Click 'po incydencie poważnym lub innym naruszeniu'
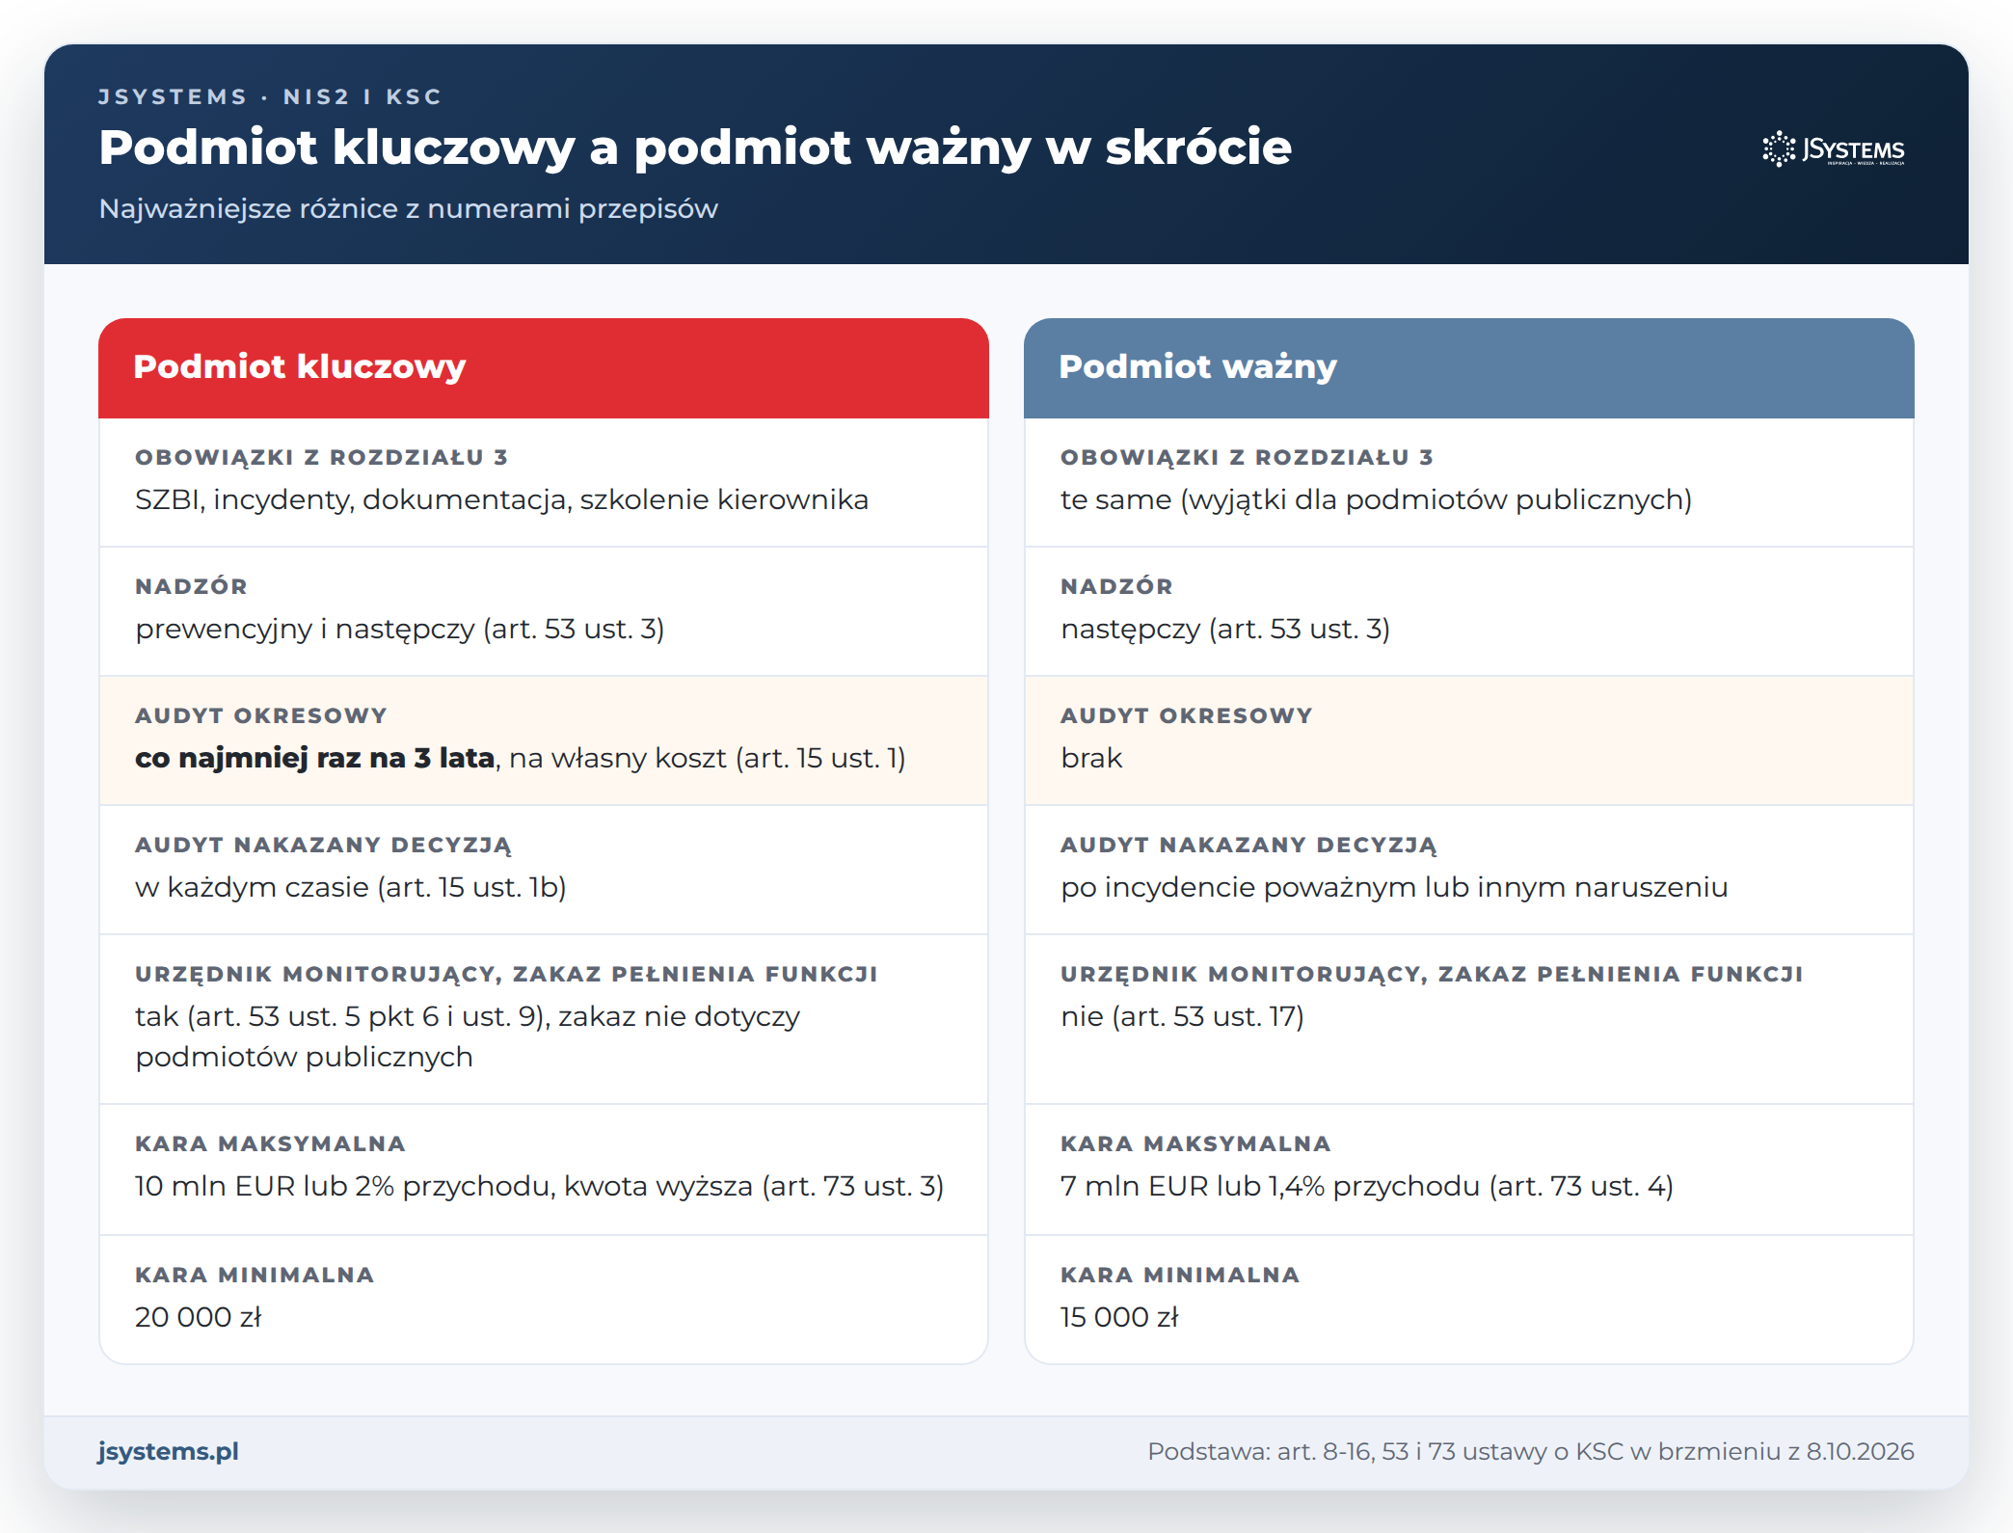This screenshot has height=1533, width=2013. (1394, 887)
